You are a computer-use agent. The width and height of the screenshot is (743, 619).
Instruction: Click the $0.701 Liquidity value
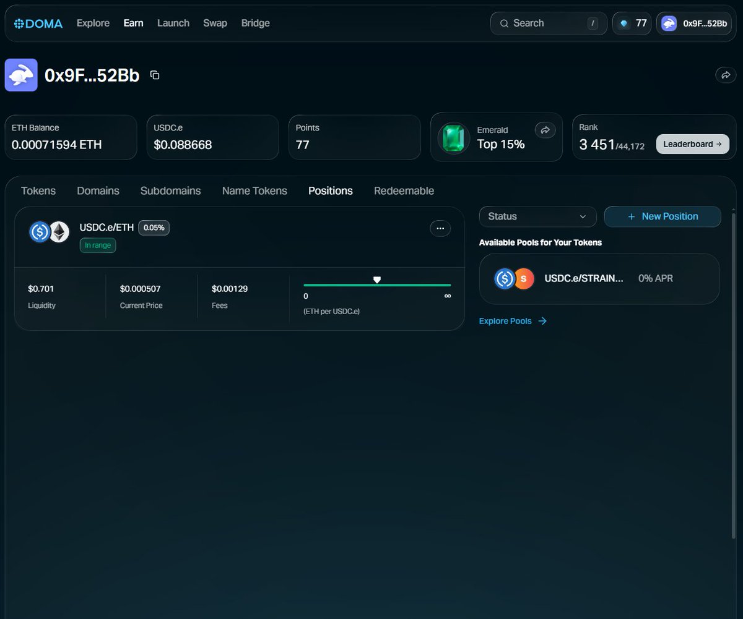point(41,289)
